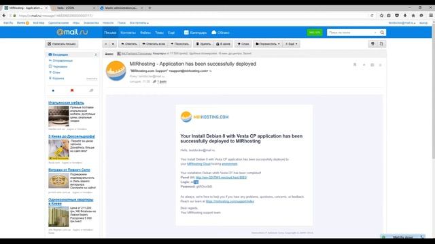Open Облако cloud storage

tap(220, 33)
